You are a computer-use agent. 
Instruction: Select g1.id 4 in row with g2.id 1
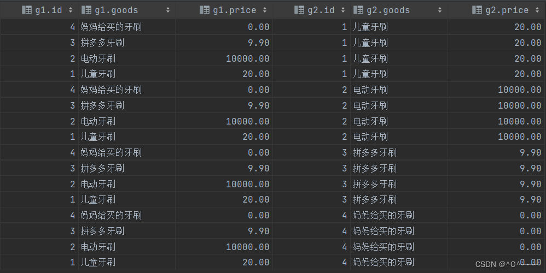[x=72, y=27]
